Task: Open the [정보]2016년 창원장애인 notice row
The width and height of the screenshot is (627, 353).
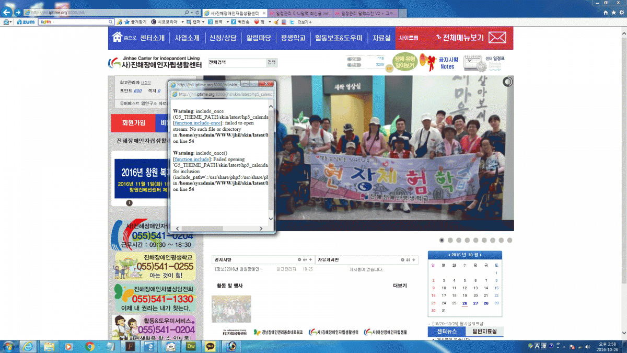Action: click(264, 269)
